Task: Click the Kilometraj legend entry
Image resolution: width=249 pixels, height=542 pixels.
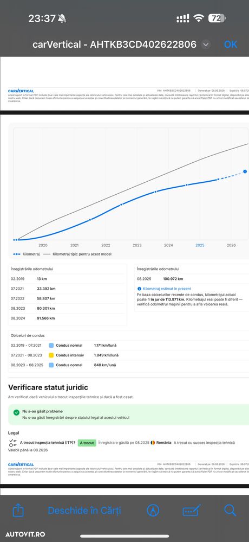Action: click(x=27, y=254)
